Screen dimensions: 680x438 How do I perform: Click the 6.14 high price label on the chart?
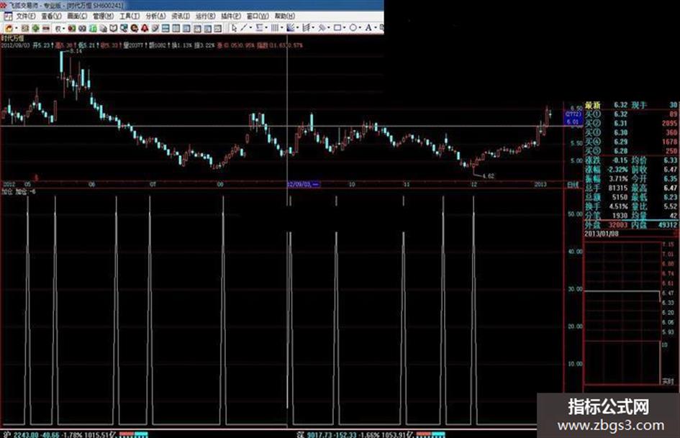click(76, 51)
